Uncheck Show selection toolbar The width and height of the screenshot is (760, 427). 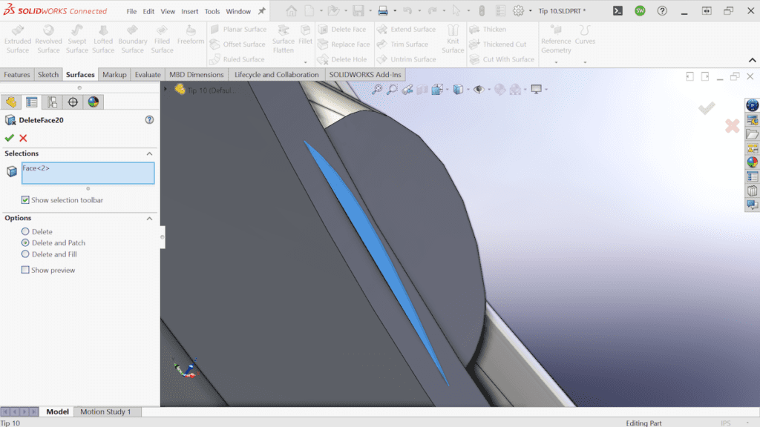tap(27, 200)
